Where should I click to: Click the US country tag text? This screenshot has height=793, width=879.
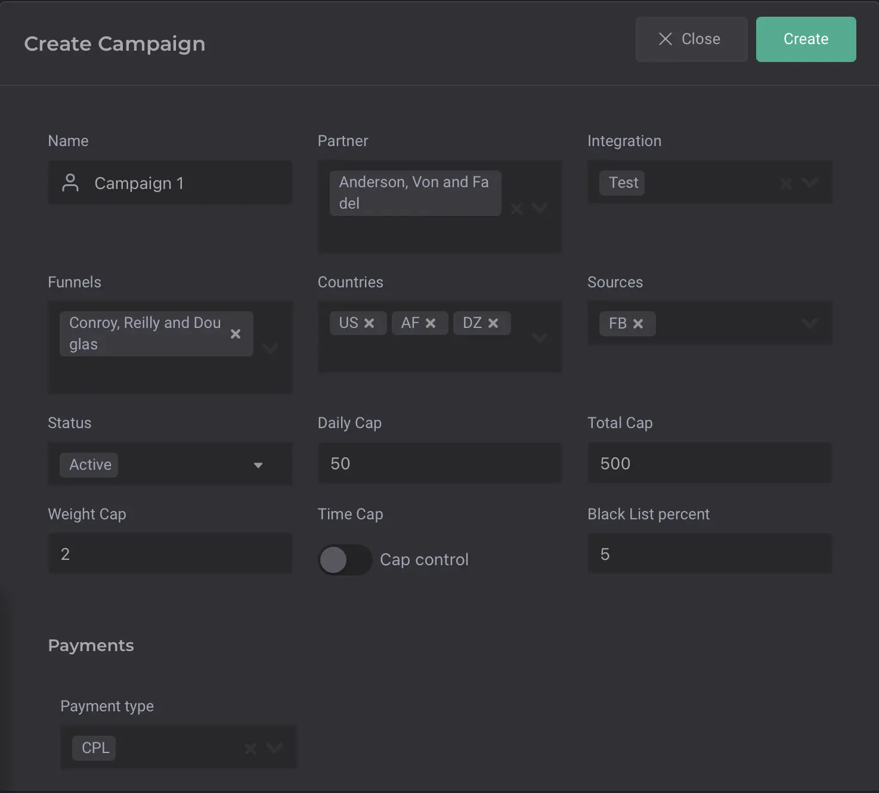tap(348, 323)
